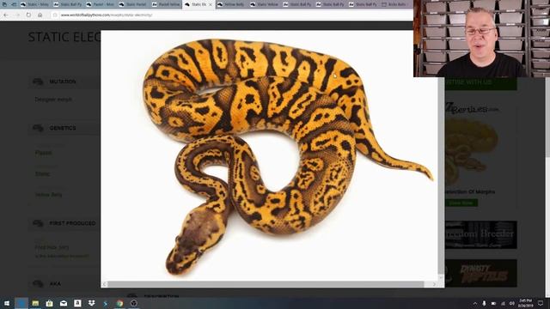
Task: Switch to the Yellow Belly tab
Action: (x=231, y=4)
